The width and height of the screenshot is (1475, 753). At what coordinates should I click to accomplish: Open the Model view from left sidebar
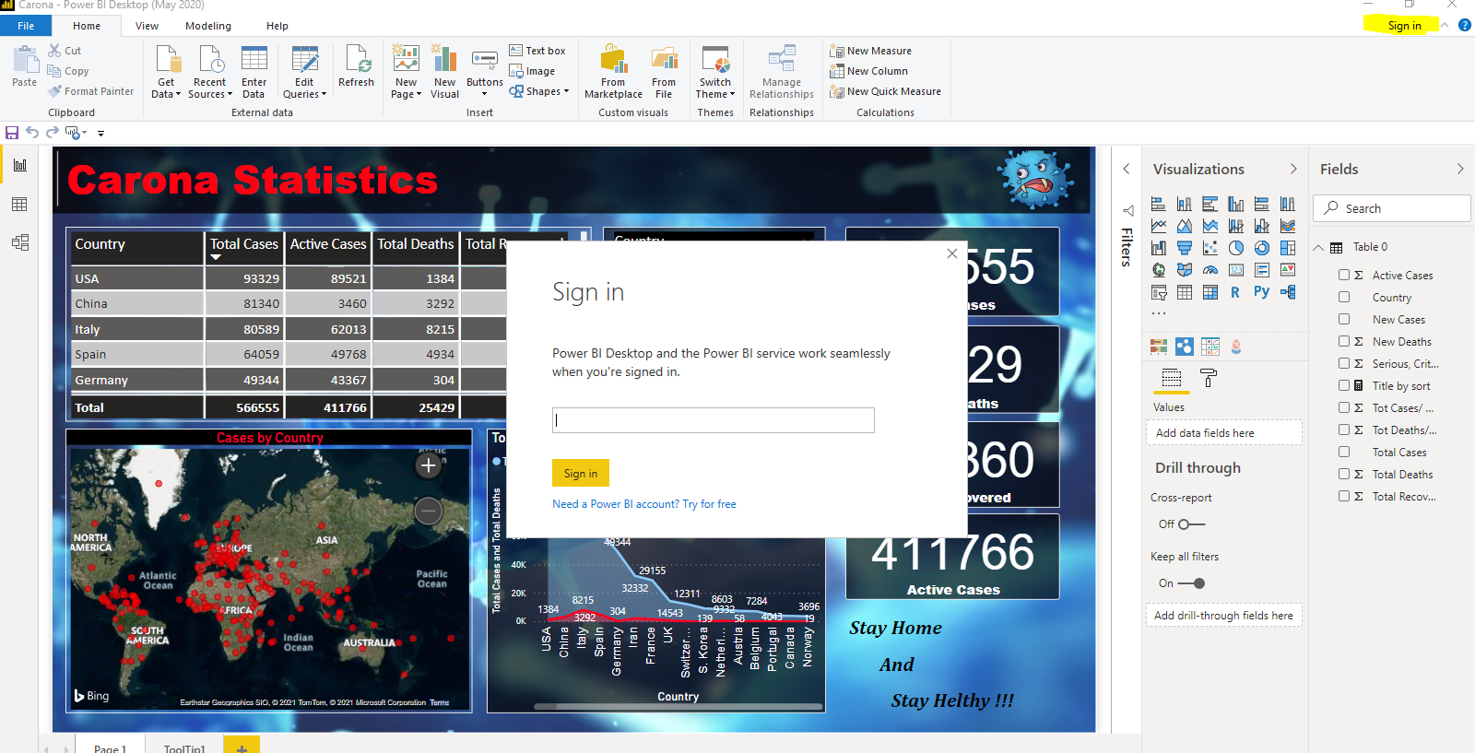19,242
